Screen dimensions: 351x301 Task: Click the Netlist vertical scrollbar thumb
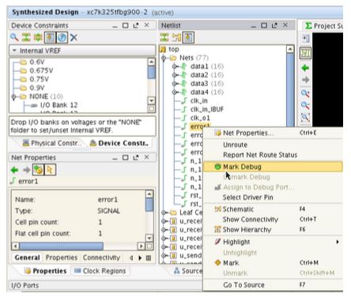[290, 89]
